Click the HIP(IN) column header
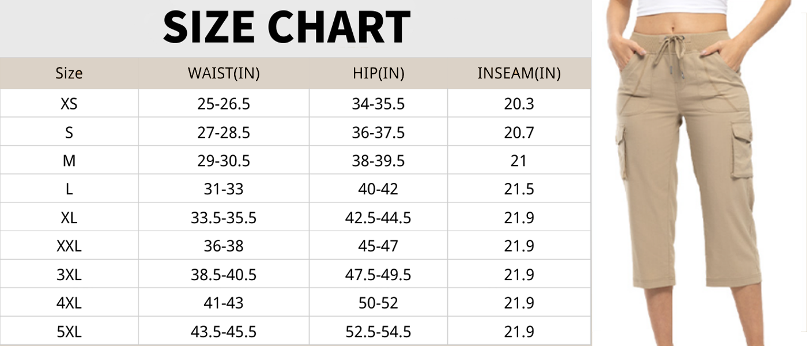The height and width of the screenshot is (346, 807). (378, 73)
